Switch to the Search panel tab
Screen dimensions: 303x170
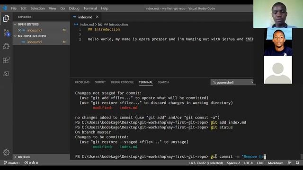(163, 82)
